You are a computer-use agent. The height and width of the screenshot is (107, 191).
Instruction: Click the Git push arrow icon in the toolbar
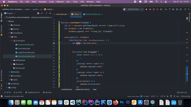click(x=173, y=9)
